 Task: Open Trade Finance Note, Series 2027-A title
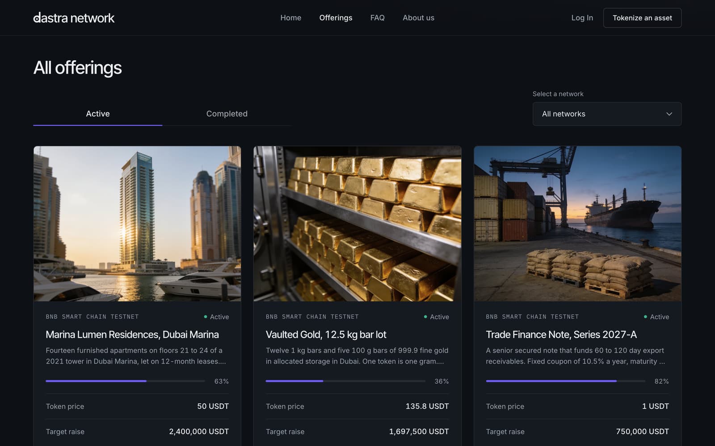561,334
